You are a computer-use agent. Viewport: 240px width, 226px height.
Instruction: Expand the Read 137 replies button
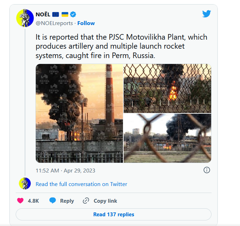click(x=114, y=214)
